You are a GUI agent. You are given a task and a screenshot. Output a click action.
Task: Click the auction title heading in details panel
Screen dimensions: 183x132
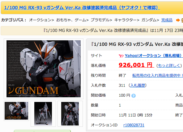(137, 45)
